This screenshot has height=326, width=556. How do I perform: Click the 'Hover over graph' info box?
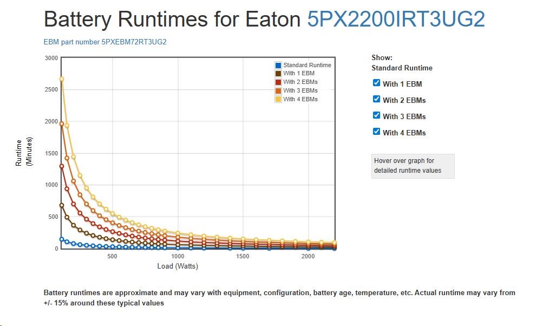click(x=413, y=166)
